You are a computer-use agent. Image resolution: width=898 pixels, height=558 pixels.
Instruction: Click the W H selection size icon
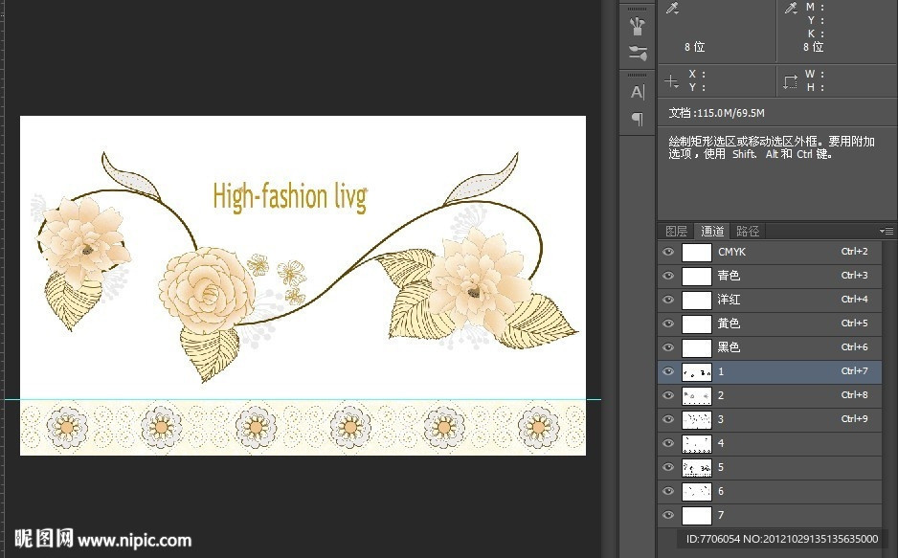[791, 81]
